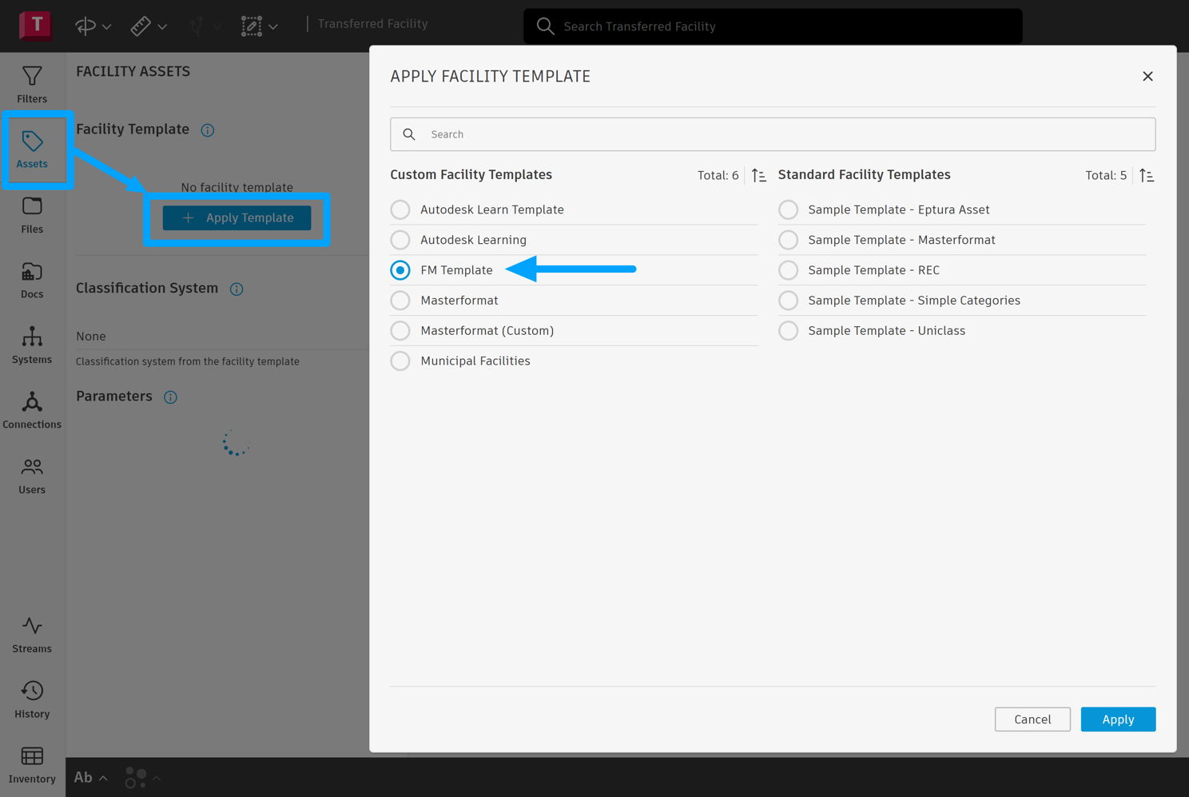Select the Autodesk Learn Template radio button

pyautogui.click(x=400, y=209)
